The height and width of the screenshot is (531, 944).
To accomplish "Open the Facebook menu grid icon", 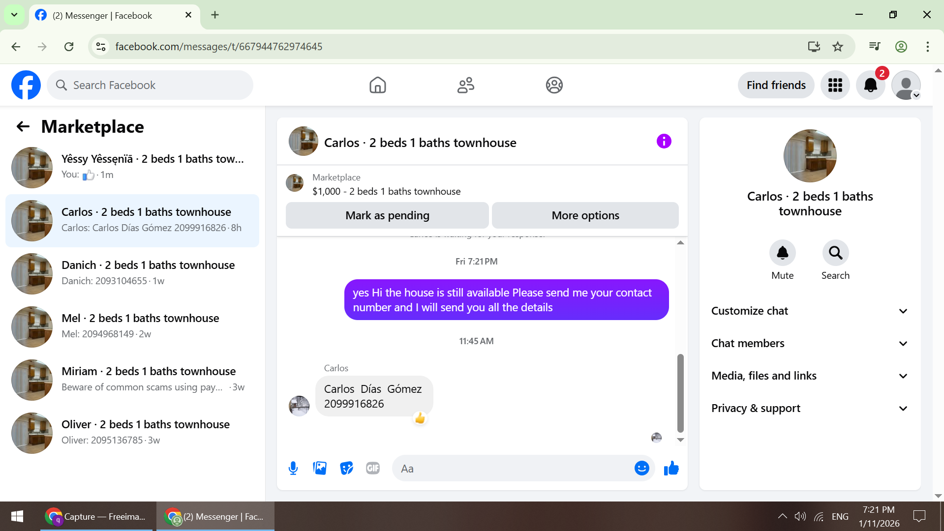I will coord(835,85).
